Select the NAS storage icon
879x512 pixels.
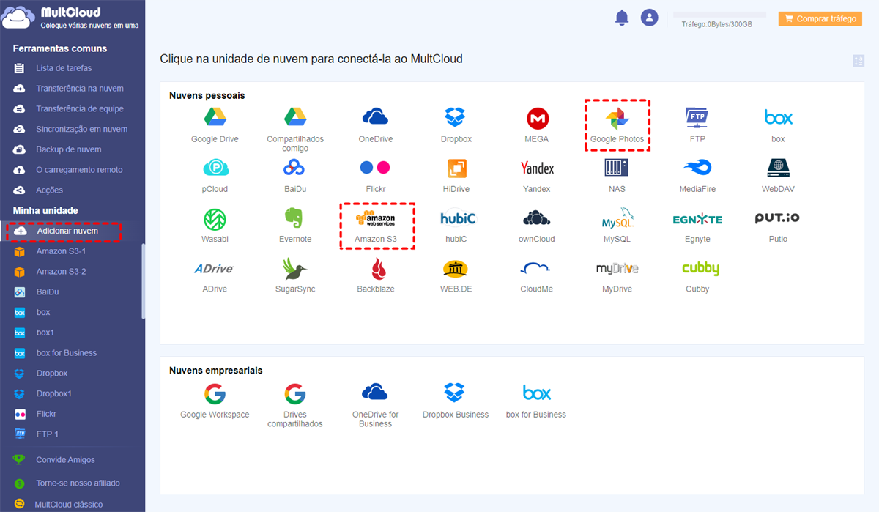(x=617, y=168)
